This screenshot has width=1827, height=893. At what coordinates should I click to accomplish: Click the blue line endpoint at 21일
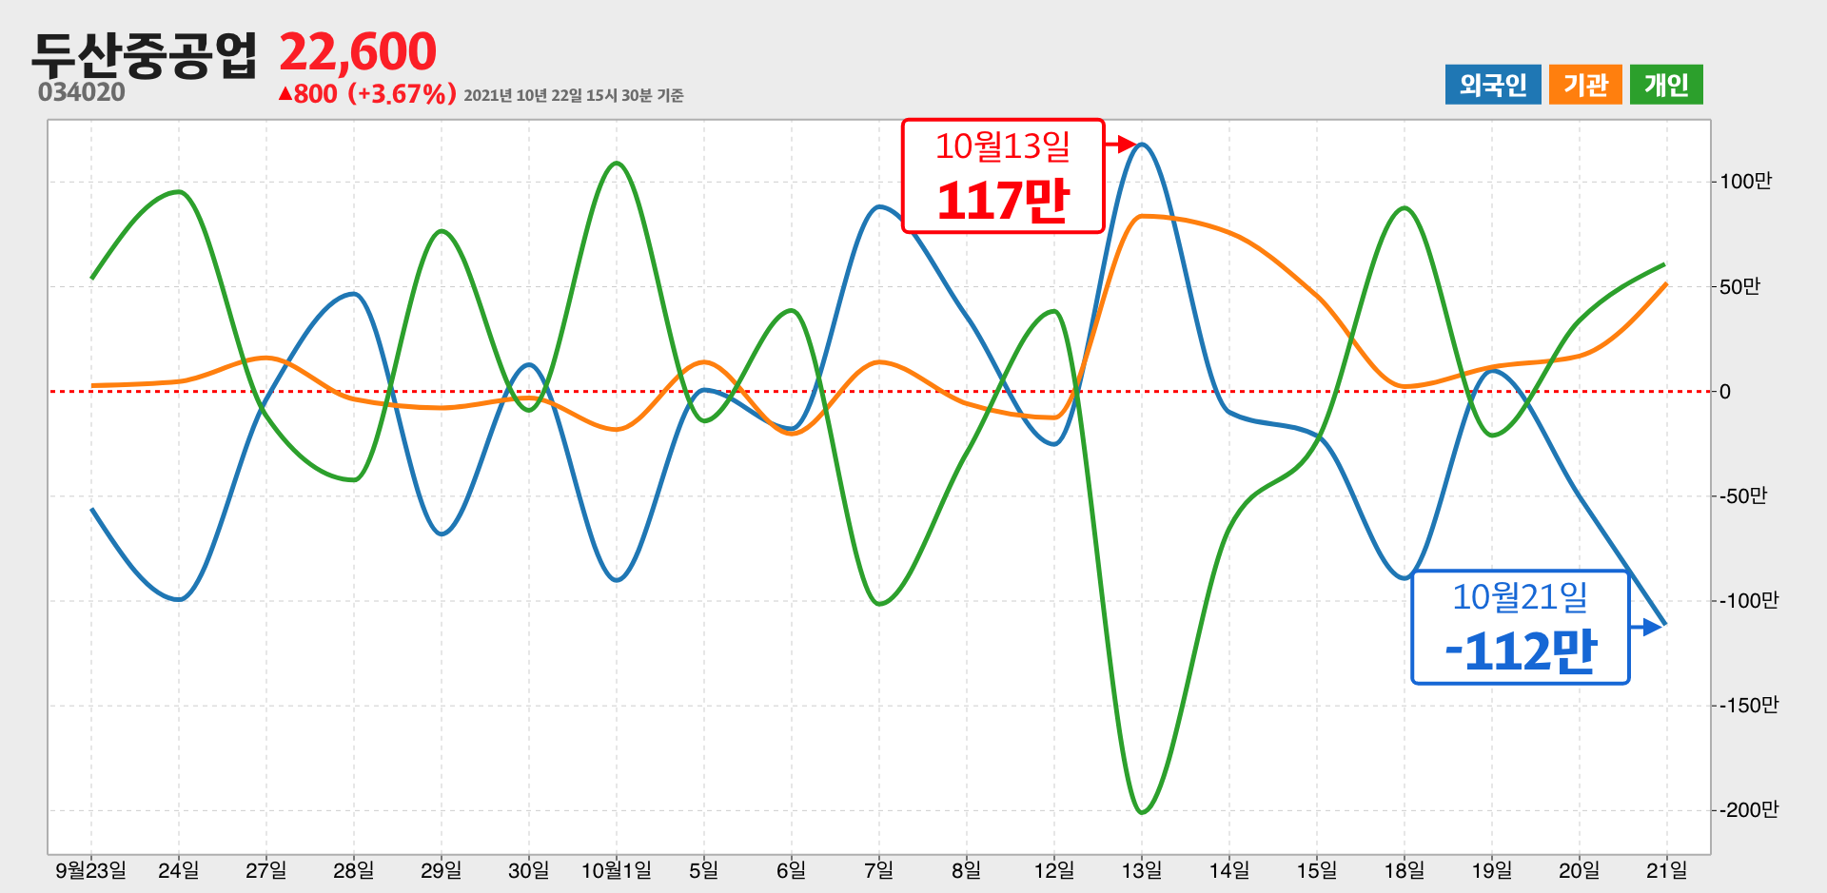click(x=1664, y=624)
